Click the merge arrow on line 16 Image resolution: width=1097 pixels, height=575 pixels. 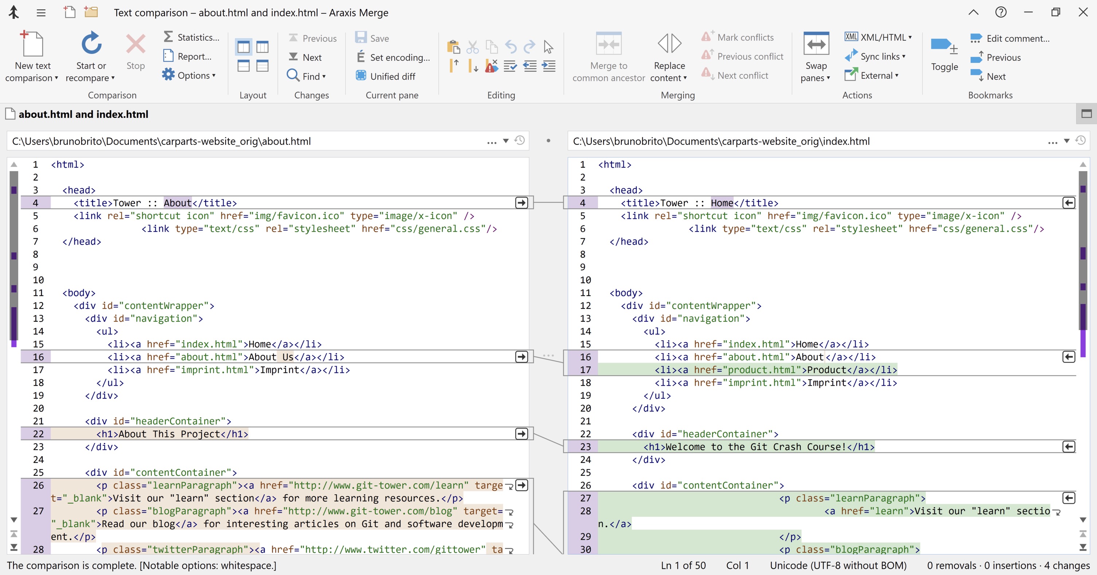(x=521, y=357)
